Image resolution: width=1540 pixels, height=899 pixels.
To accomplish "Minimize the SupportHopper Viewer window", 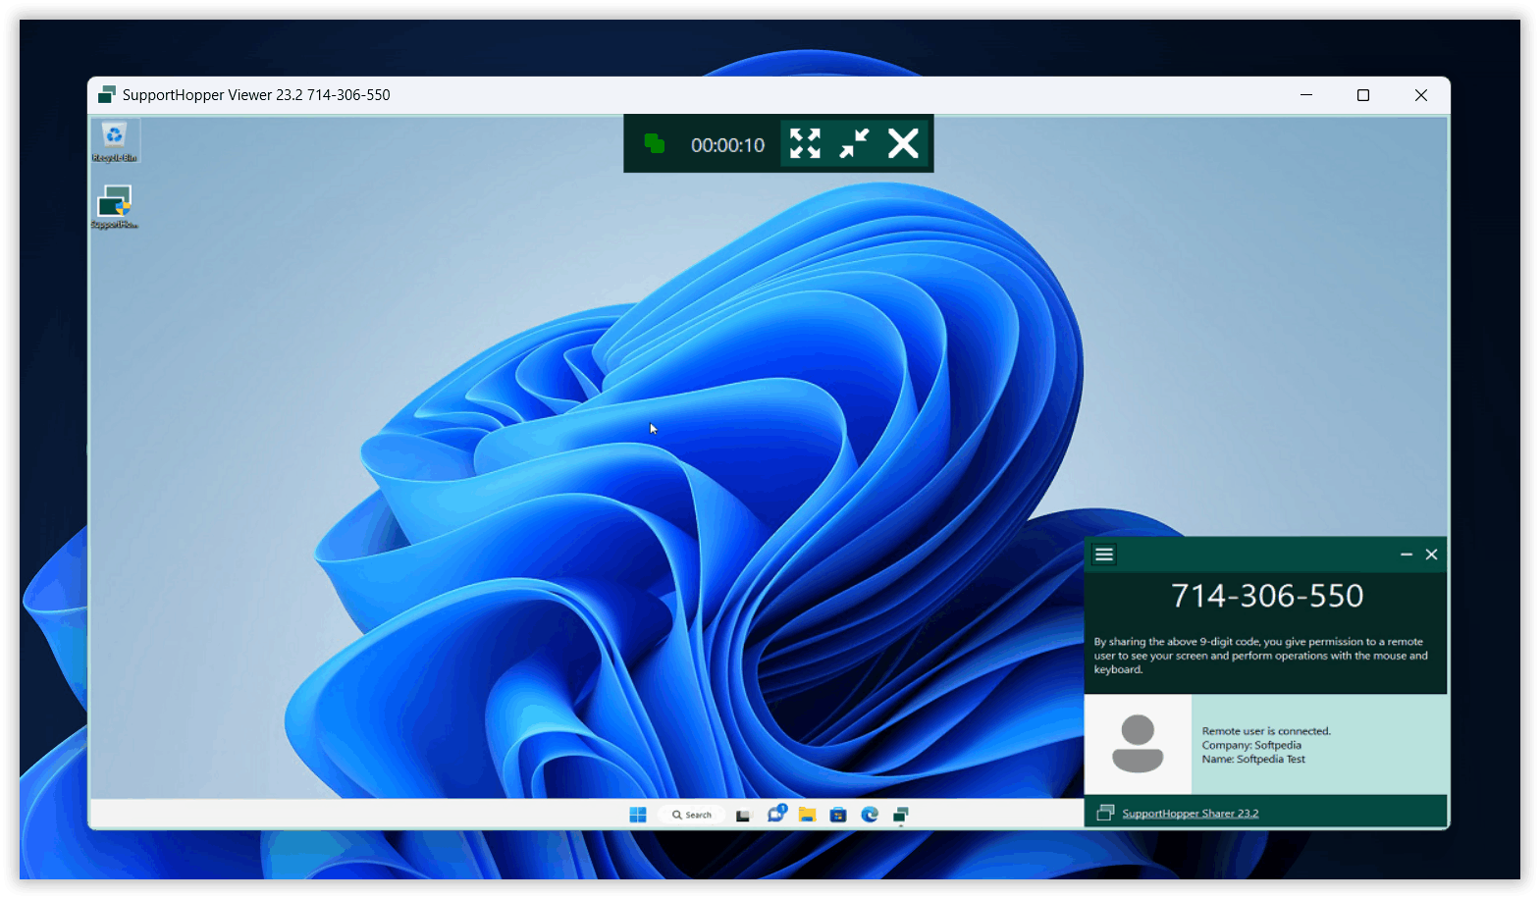I will [x=1306, y=95].
